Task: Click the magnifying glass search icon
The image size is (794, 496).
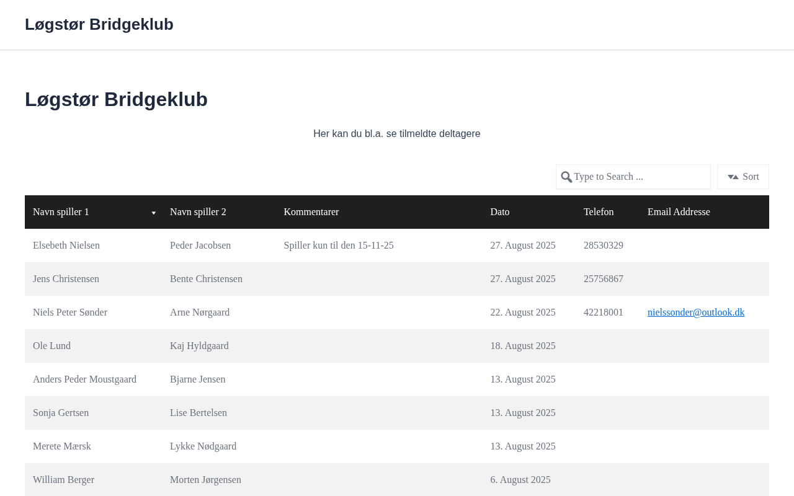Action: 566,177
